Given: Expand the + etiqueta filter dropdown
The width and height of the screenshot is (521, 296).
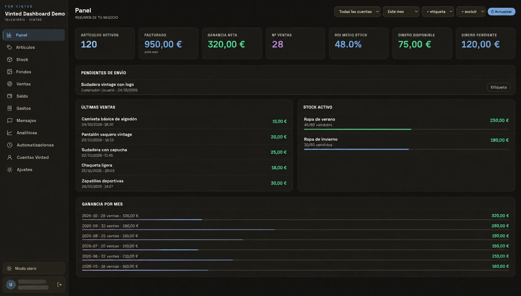Looking at the screenshot, I should (438, 12).
